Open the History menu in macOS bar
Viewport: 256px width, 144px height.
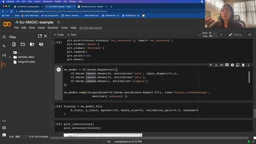(x=37, y=2)
